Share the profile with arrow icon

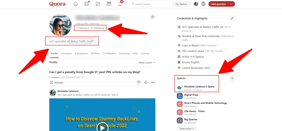coord(153,17)
